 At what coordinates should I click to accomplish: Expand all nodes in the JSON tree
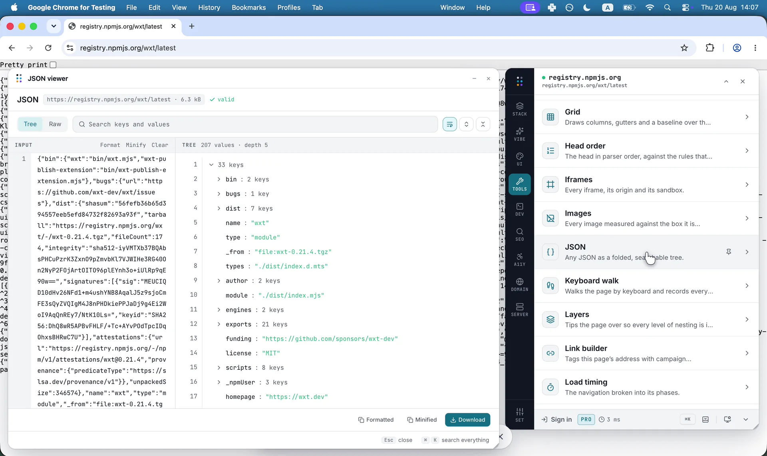click(x=466, y=124)
